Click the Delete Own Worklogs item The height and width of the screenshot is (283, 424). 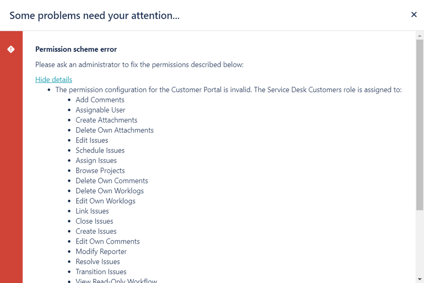(x=110, y=191)
